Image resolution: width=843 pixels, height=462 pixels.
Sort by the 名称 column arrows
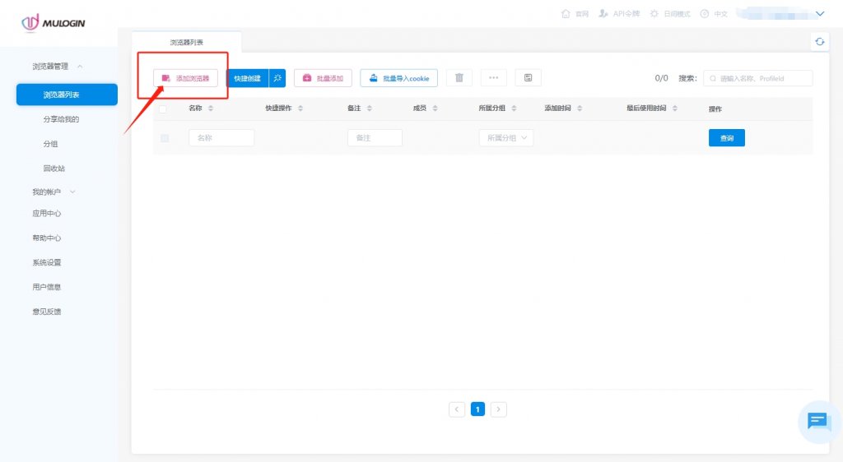pyautogui.click(x=211, y=109)
